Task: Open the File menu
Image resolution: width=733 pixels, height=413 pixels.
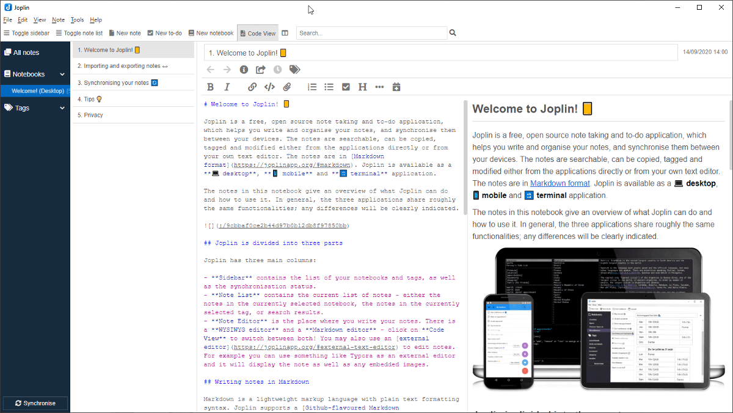Action: coord(7,20)
